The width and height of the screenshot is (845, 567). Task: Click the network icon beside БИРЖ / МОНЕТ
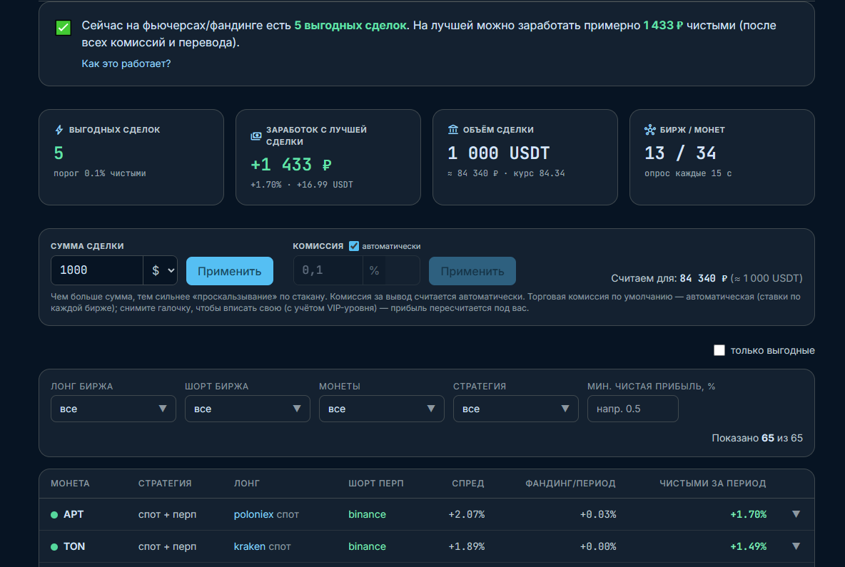click(650, 130)
